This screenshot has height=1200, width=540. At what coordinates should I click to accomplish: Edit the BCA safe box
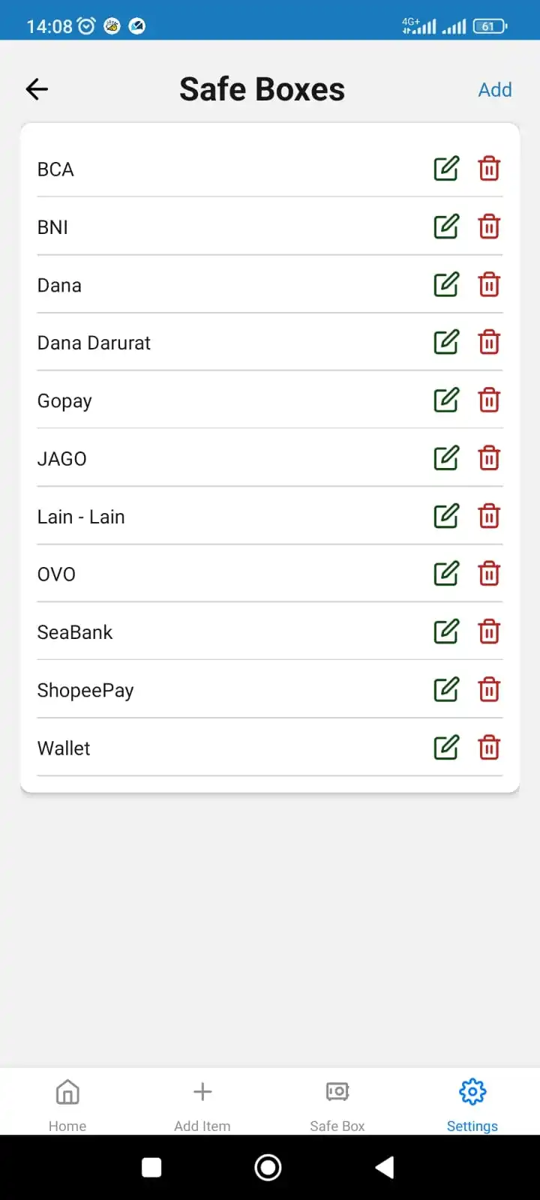click(446, 169)
